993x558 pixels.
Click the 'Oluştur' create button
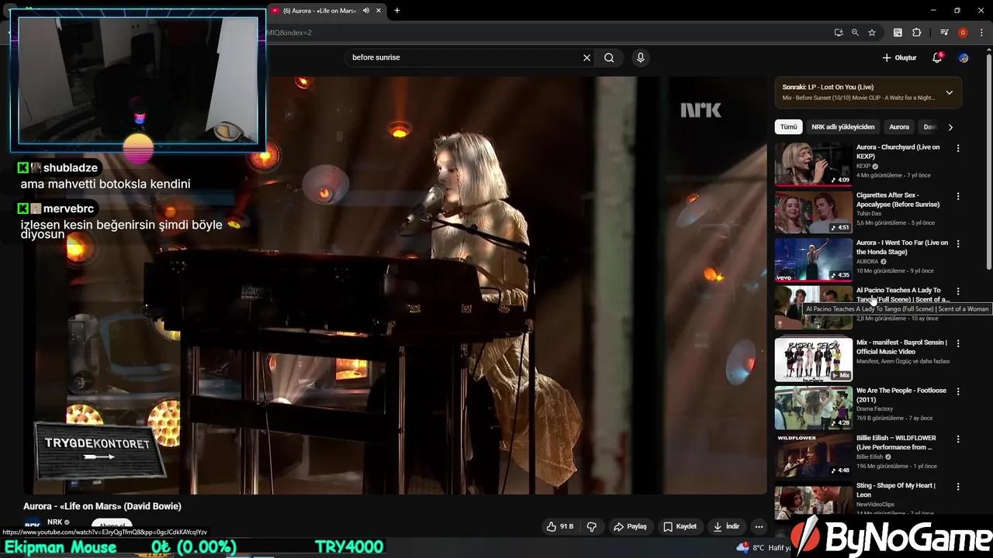900,57
